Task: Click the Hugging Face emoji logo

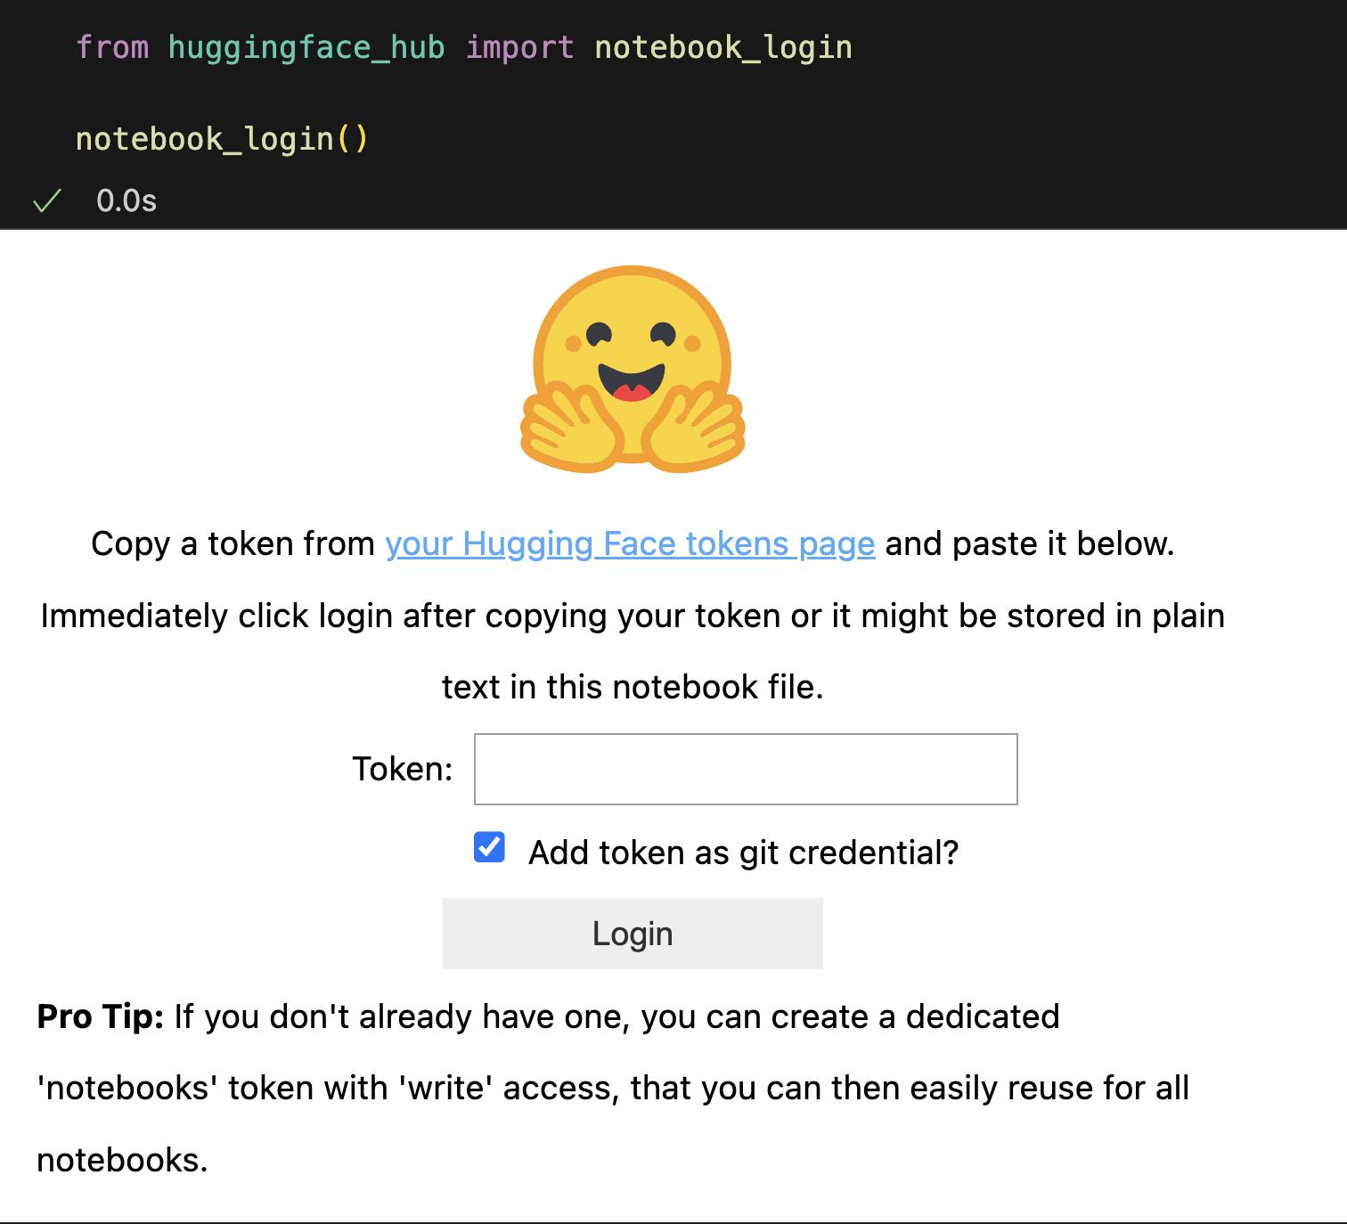Action: point(633,369)
